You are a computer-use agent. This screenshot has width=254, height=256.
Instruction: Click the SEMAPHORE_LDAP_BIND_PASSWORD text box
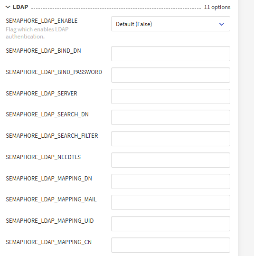coord(170,75)
